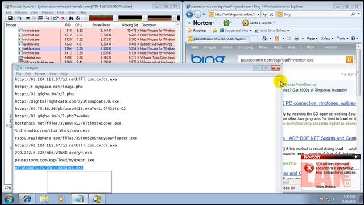The height and width of the screenshot is (205, 364).
Task: Click the red X Kill Process icon
Action: tap(63, 18)
